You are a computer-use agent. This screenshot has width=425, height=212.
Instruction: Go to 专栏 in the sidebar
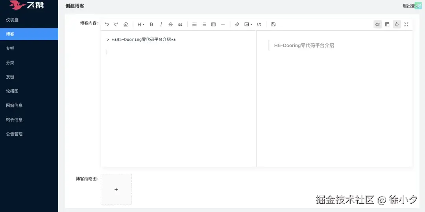tap(29, 48)
